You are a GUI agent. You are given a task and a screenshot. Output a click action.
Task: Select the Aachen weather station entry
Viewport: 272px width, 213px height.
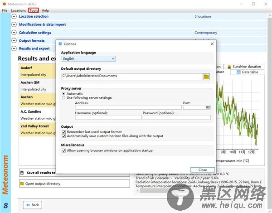point(38,100)
